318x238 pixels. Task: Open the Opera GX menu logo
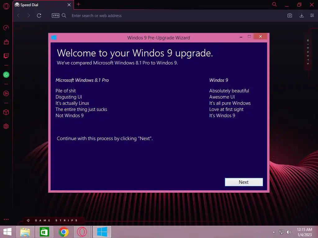point(6,6)
